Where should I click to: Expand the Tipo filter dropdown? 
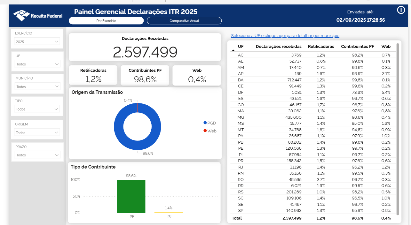coord(37,109)
